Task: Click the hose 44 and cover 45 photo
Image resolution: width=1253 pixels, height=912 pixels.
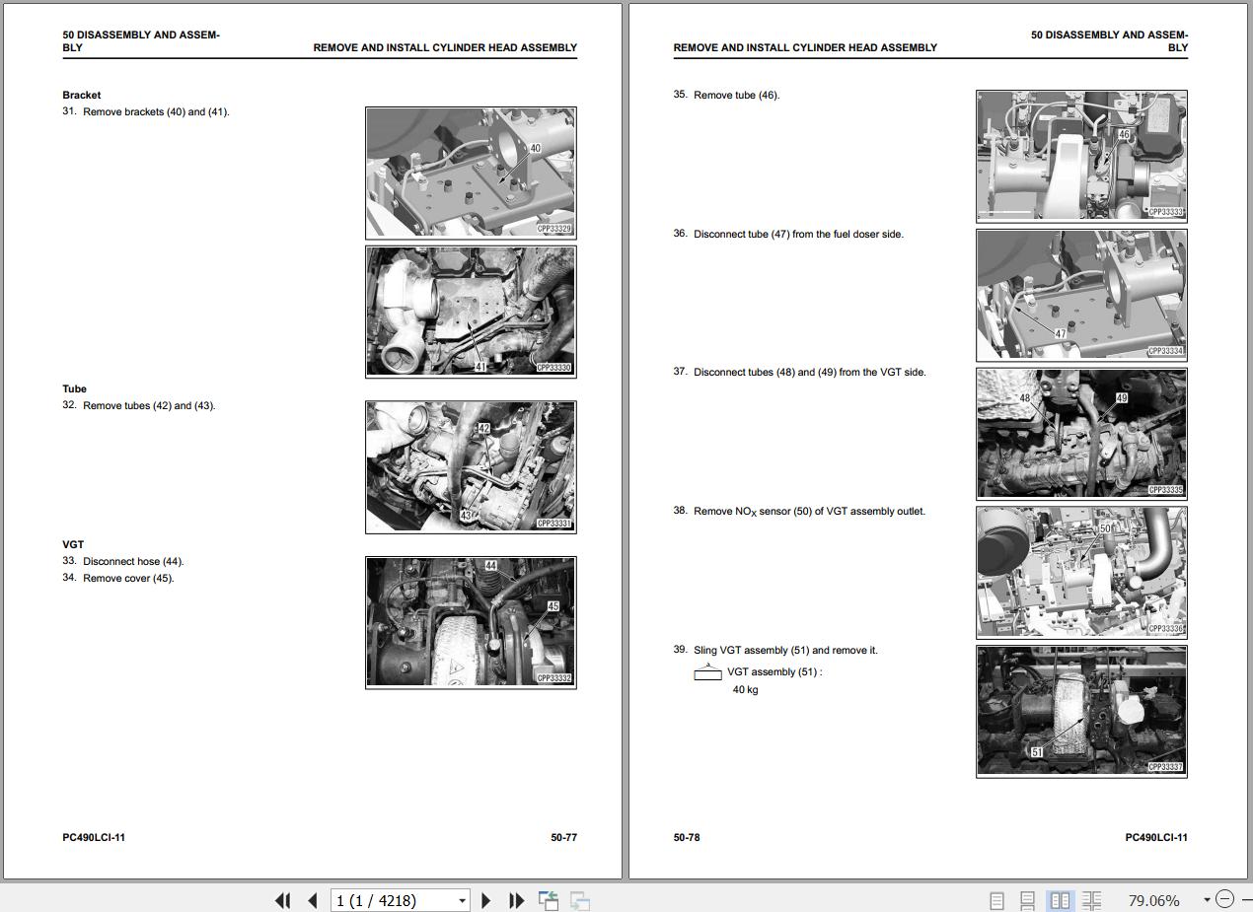Action: pos(471,622)
